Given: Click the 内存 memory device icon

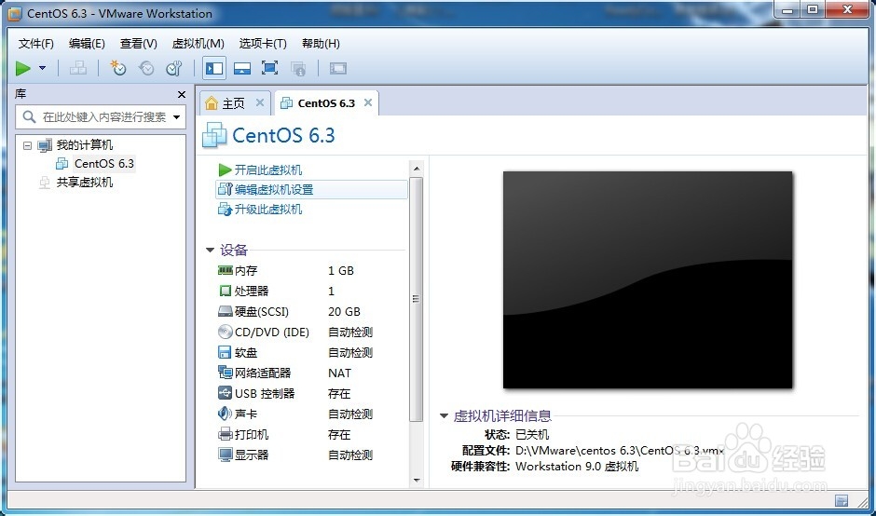Looking at the screenshot, I should coord(225,270).
